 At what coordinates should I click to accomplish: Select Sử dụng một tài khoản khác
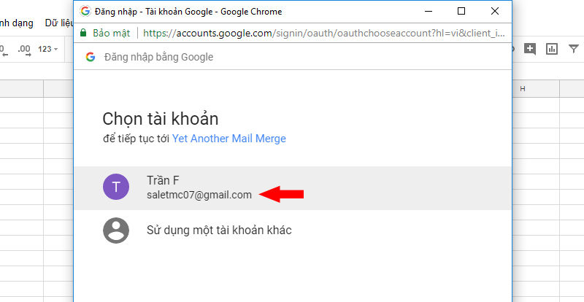293,231
